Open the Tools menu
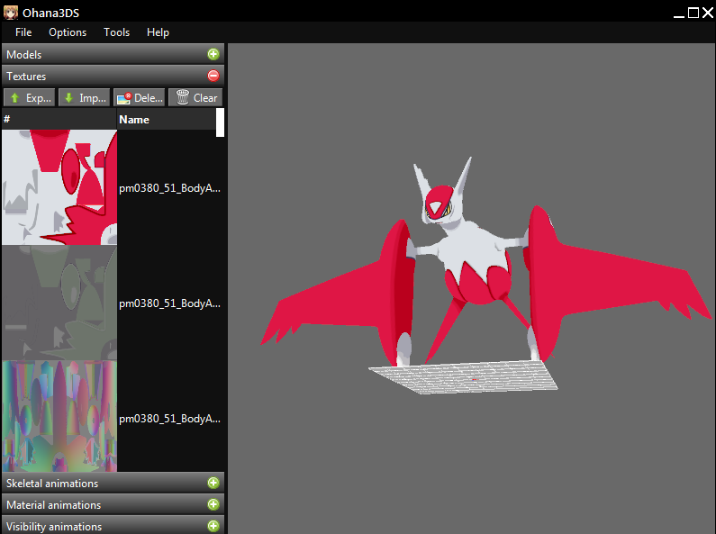This screenshot has width=716, height=534. (x=116, y=32)
